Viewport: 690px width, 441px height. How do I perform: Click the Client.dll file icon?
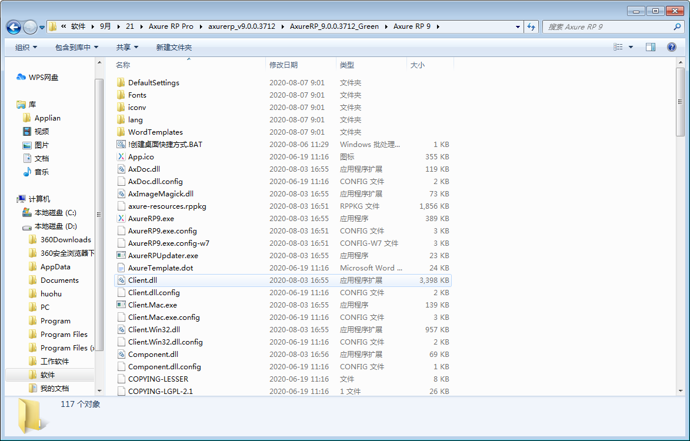121,280
